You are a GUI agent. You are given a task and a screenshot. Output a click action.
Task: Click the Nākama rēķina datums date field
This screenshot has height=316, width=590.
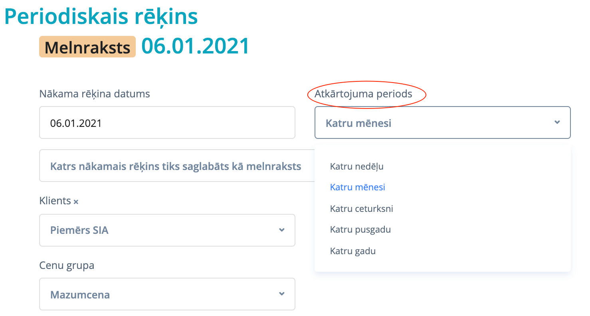pyautogui.click(x=167, y=122)
